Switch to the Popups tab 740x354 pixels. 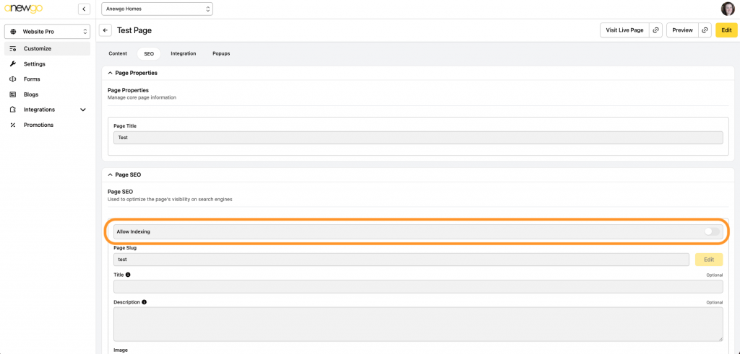pyautogui.click(x=221, y=53)
